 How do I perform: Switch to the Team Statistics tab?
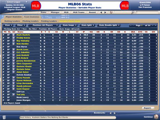click(31, 17)
